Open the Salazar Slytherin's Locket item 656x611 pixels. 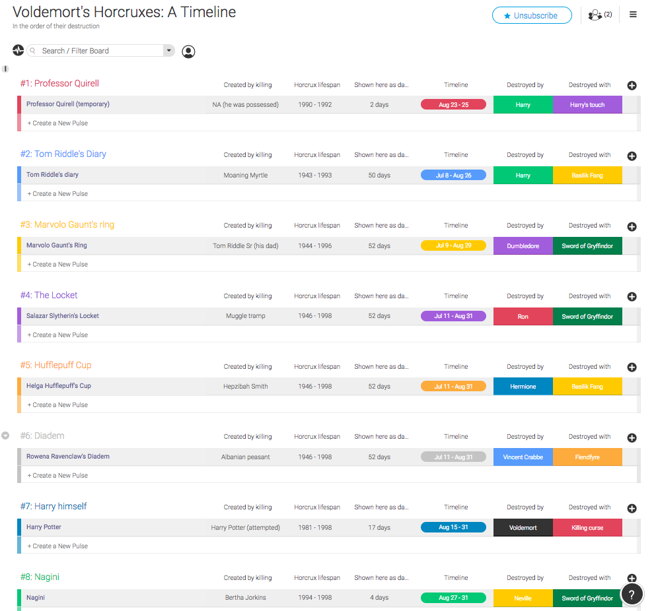point(63,316)
